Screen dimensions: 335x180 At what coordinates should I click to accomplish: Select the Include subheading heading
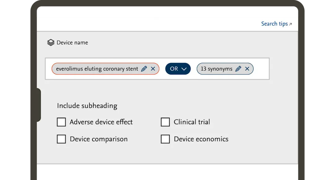(x=87, y=106)
